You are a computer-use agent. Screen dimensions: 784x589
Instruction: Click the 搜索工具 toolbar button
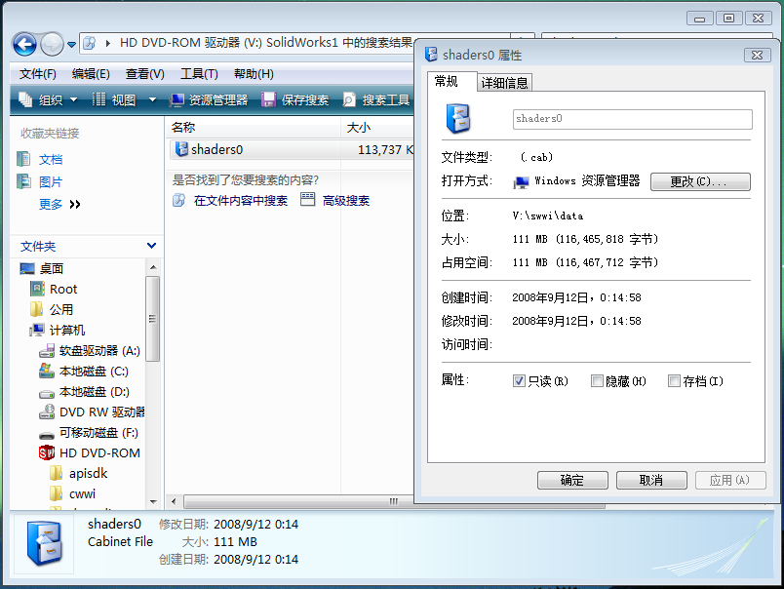click(376, 100)
